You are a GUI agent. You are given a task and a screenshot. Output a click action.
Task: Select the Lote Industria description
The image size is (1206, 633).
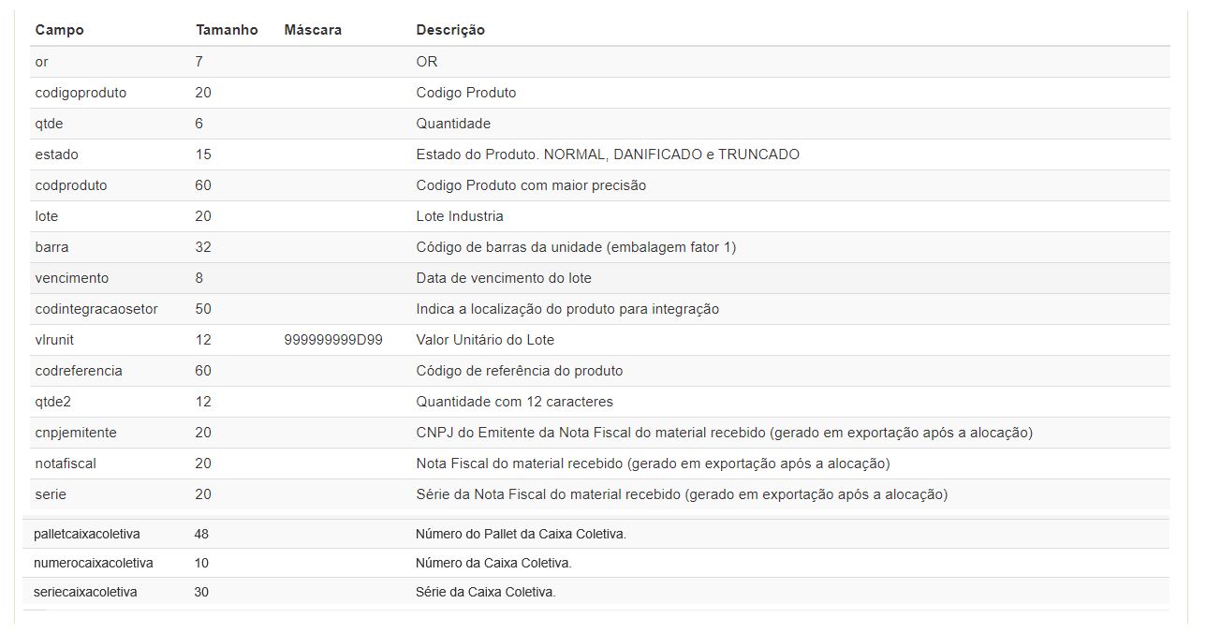coord(460,216)
